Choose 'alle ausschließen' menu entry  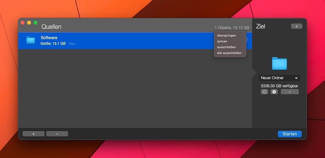coord(229,53)
